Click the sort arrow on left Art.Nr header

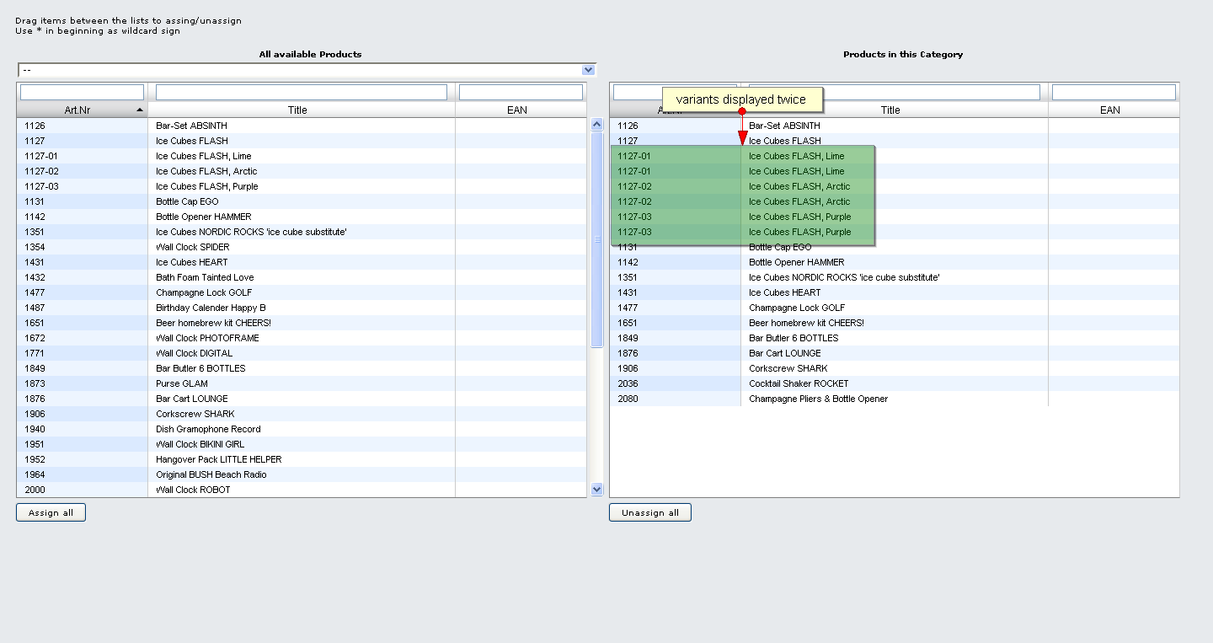point(139,110)
